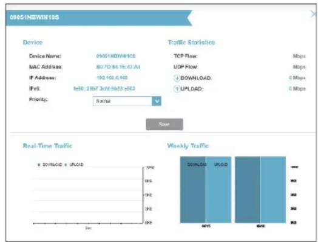This screenshot has height=242, width=318.
Task: Click the Priority label
Action: [x=38, y=99]
